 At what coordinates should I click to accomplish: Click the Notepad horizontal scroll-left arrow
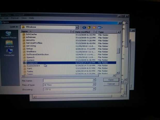[34, 97]
